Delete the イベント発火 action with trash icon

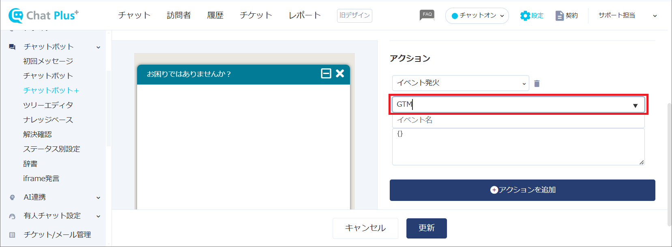tap(537, 83)
